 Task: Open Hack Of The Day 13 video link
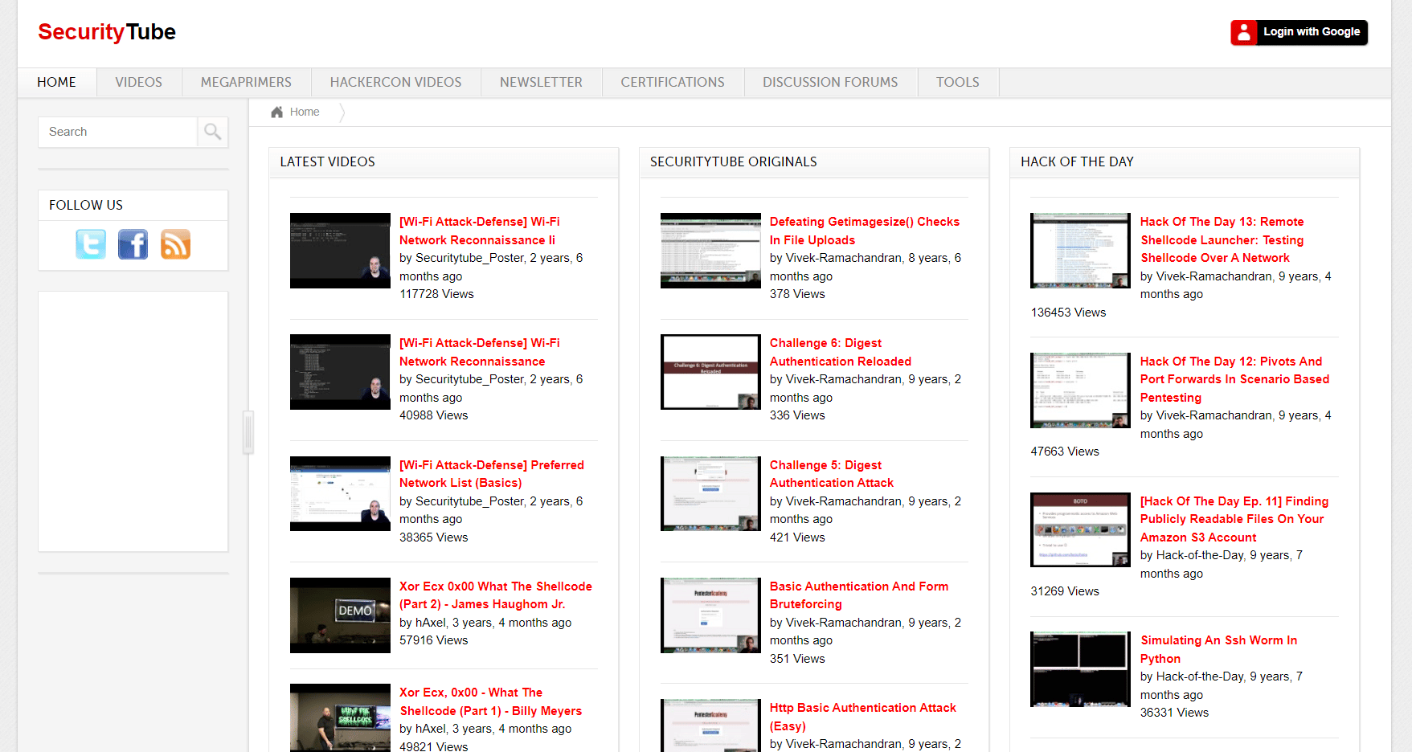tap(1222, 239)
